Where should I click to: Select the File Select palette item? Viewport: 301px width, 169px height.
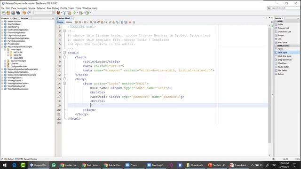pos(282,70)
